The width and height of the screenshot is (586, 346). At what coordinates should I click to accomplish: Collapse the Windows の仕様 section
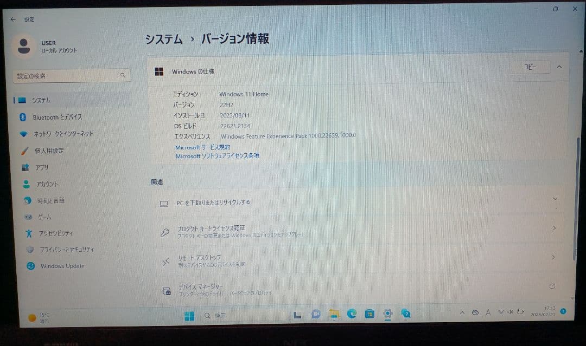pos(559,67)
